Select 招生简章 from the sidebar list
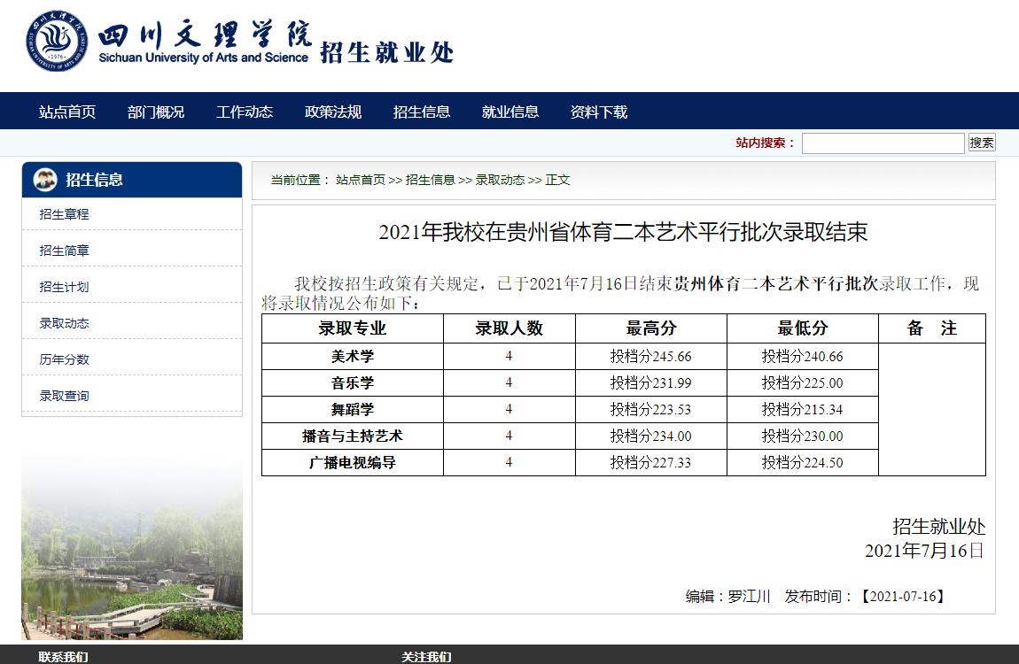 pyautogui.click(x=65, y=251)
